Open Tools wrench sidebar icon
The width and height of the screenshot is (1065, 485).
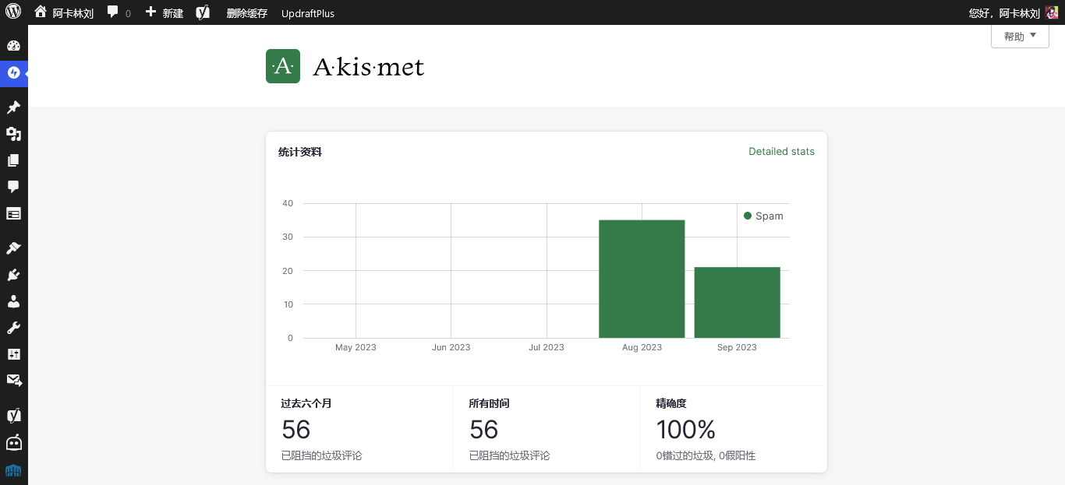pos(13,328)
